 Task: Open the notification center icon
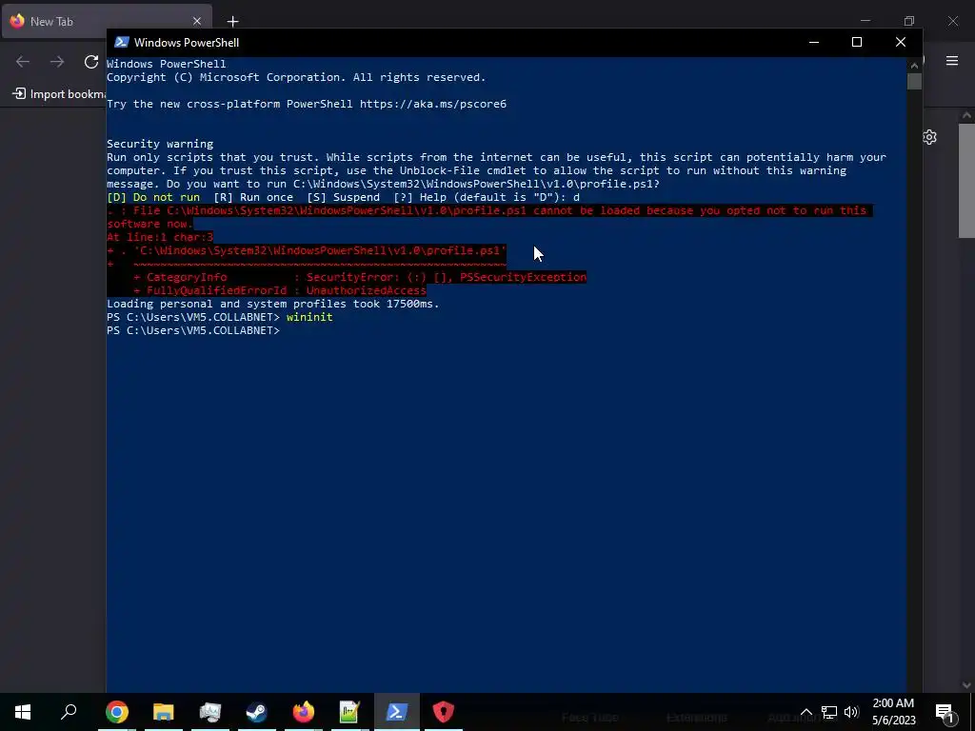click(944, 712)
